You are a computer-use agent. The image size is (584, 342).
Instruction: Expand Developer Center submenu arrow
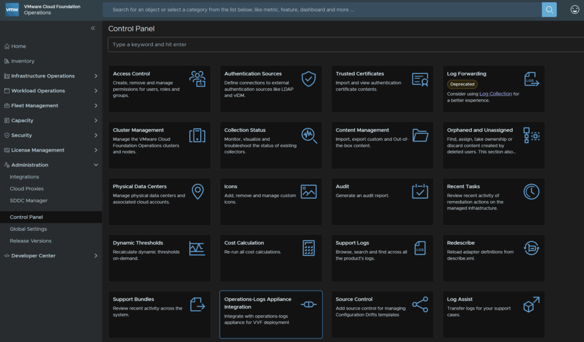pyautogui.click(x=96, y=256)
